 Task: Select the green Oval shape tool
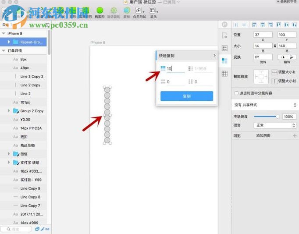[x=100, y=11]
